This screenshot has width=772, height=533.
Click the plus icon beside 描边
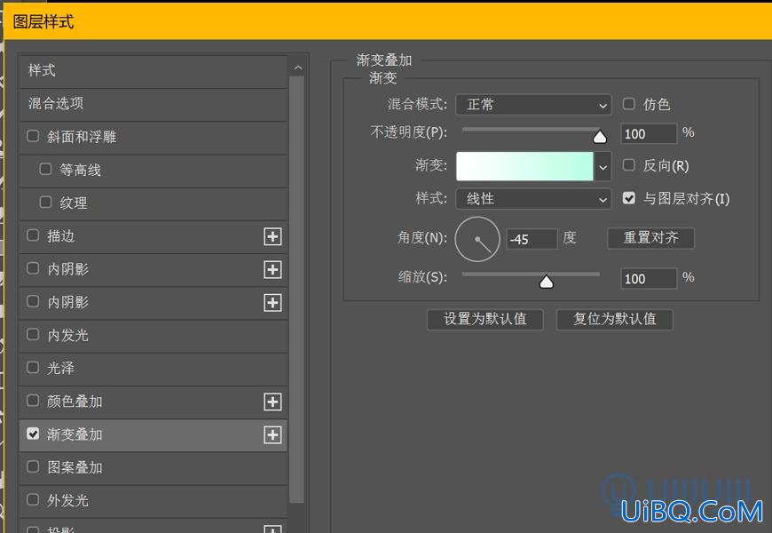272,236
